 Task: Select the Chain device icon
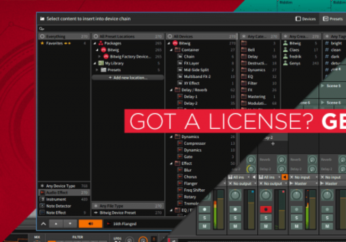pyautogui.click(x=180, y=57)
